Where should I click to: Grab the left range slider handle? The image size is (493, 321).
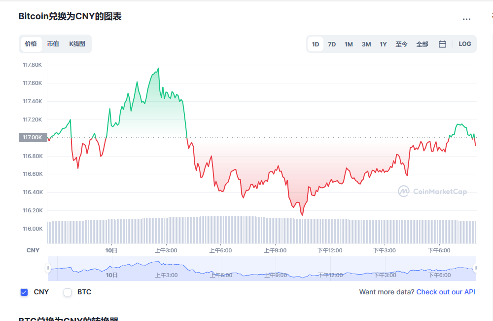tap(48, 268)
